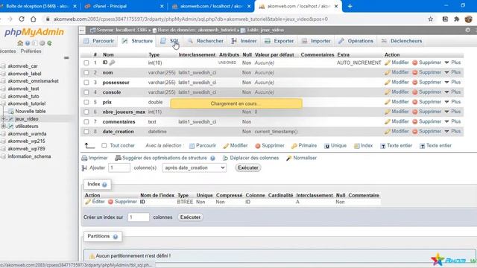
Task: Open help for structure optimisations
Action: pos(212,158)
